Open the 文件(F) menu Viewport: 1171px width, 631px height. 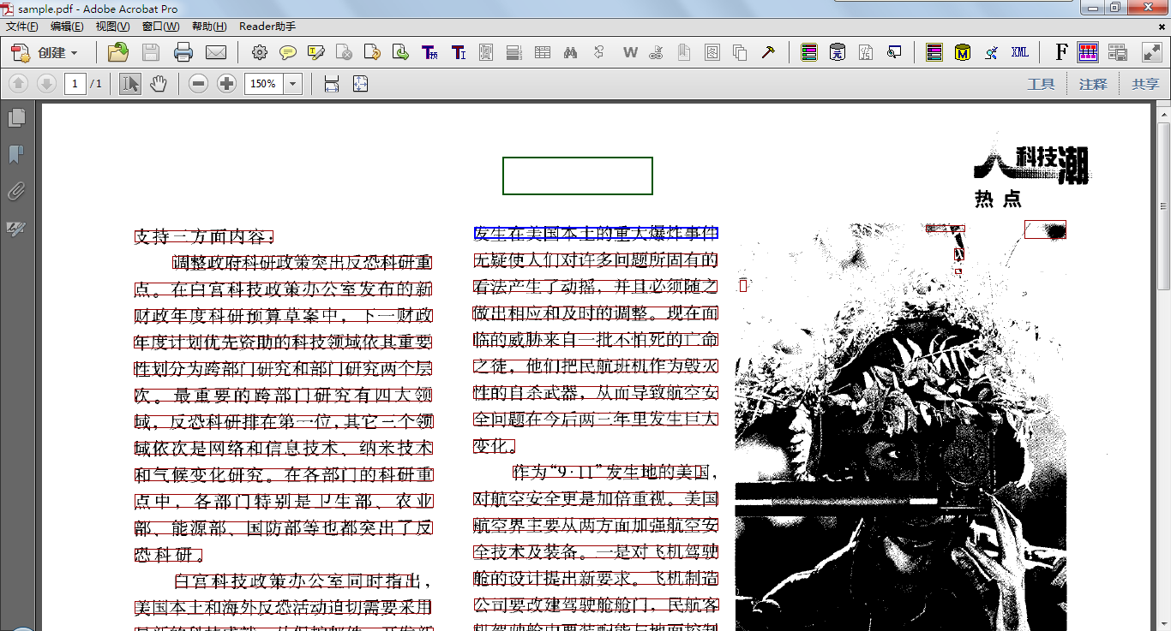pos(22,27)
